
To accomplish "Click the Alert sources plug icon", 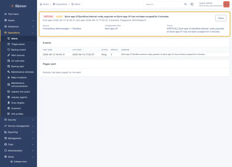I will 9,55.
